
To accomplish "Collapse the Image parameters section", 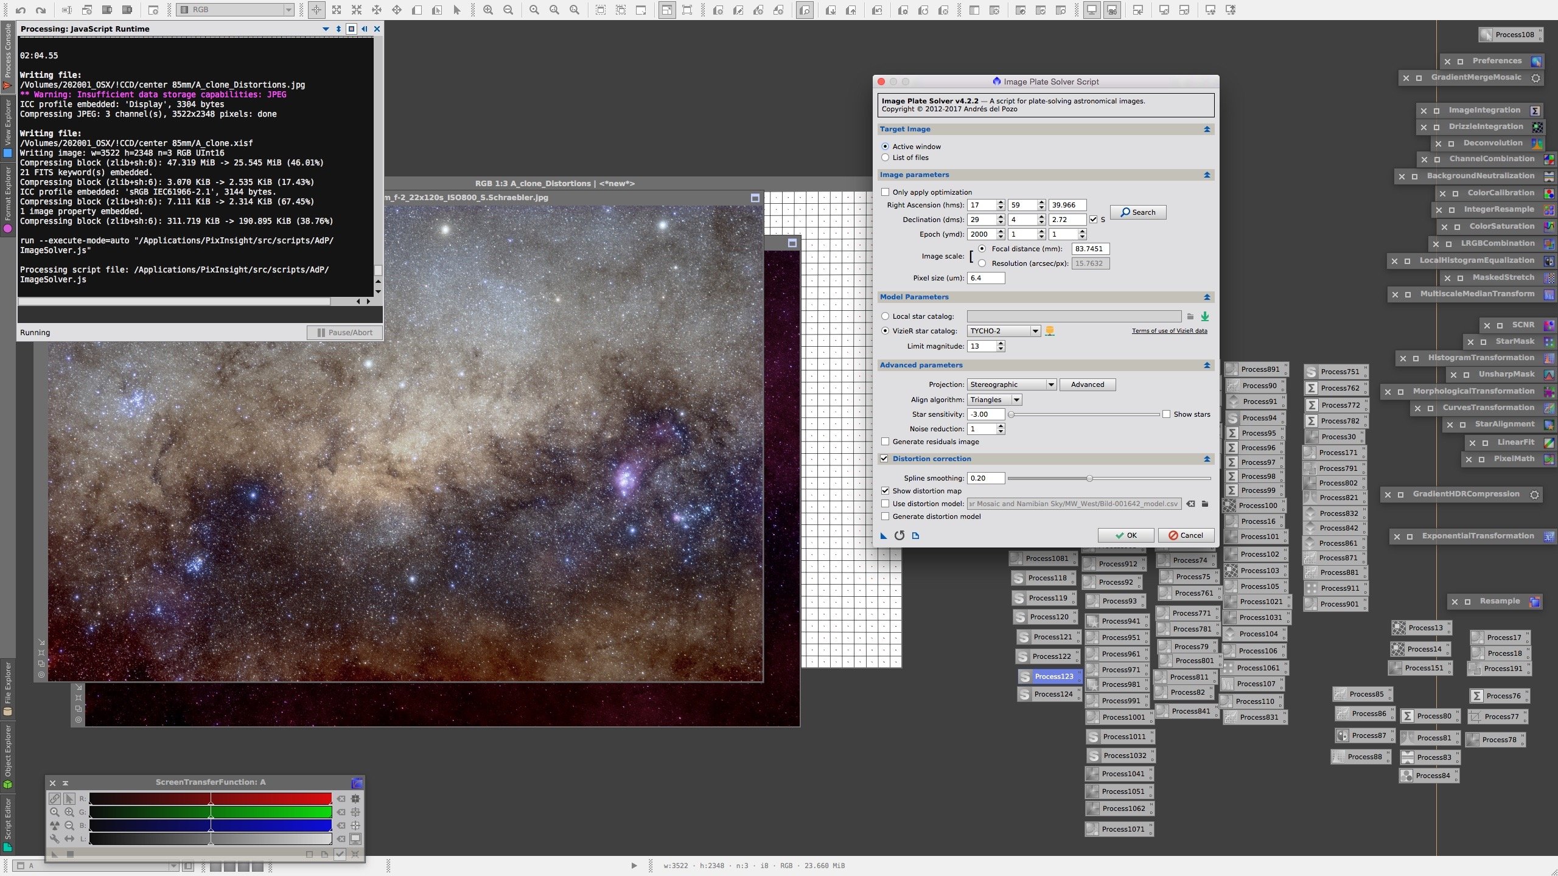I will tap(1206, 175).
